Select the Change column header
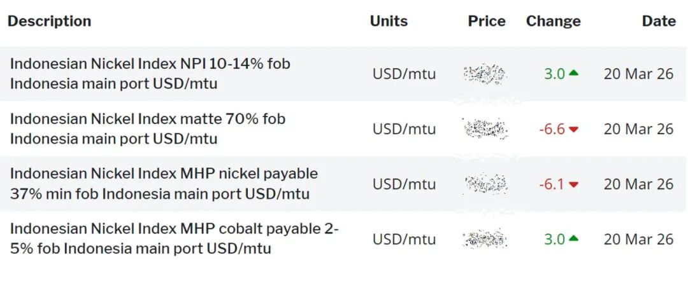 click(x=553, y=21)
